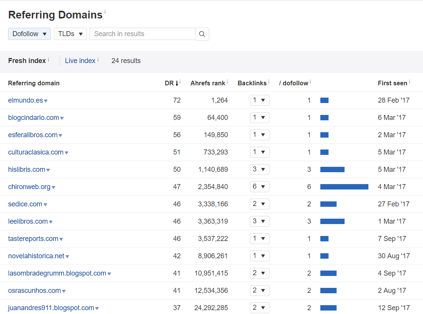The width and height of the screenshot is (423, 314).
Task: Click the first seen date '12 Sep '17'
Action: (394, 307)
